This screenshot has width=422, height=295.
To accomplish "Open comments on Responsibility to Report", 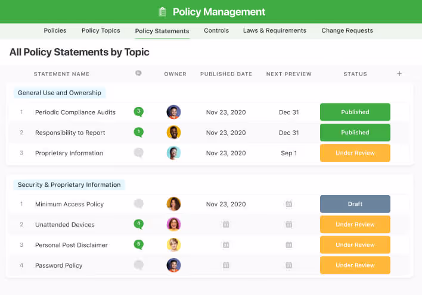I will tap(138, 132).
